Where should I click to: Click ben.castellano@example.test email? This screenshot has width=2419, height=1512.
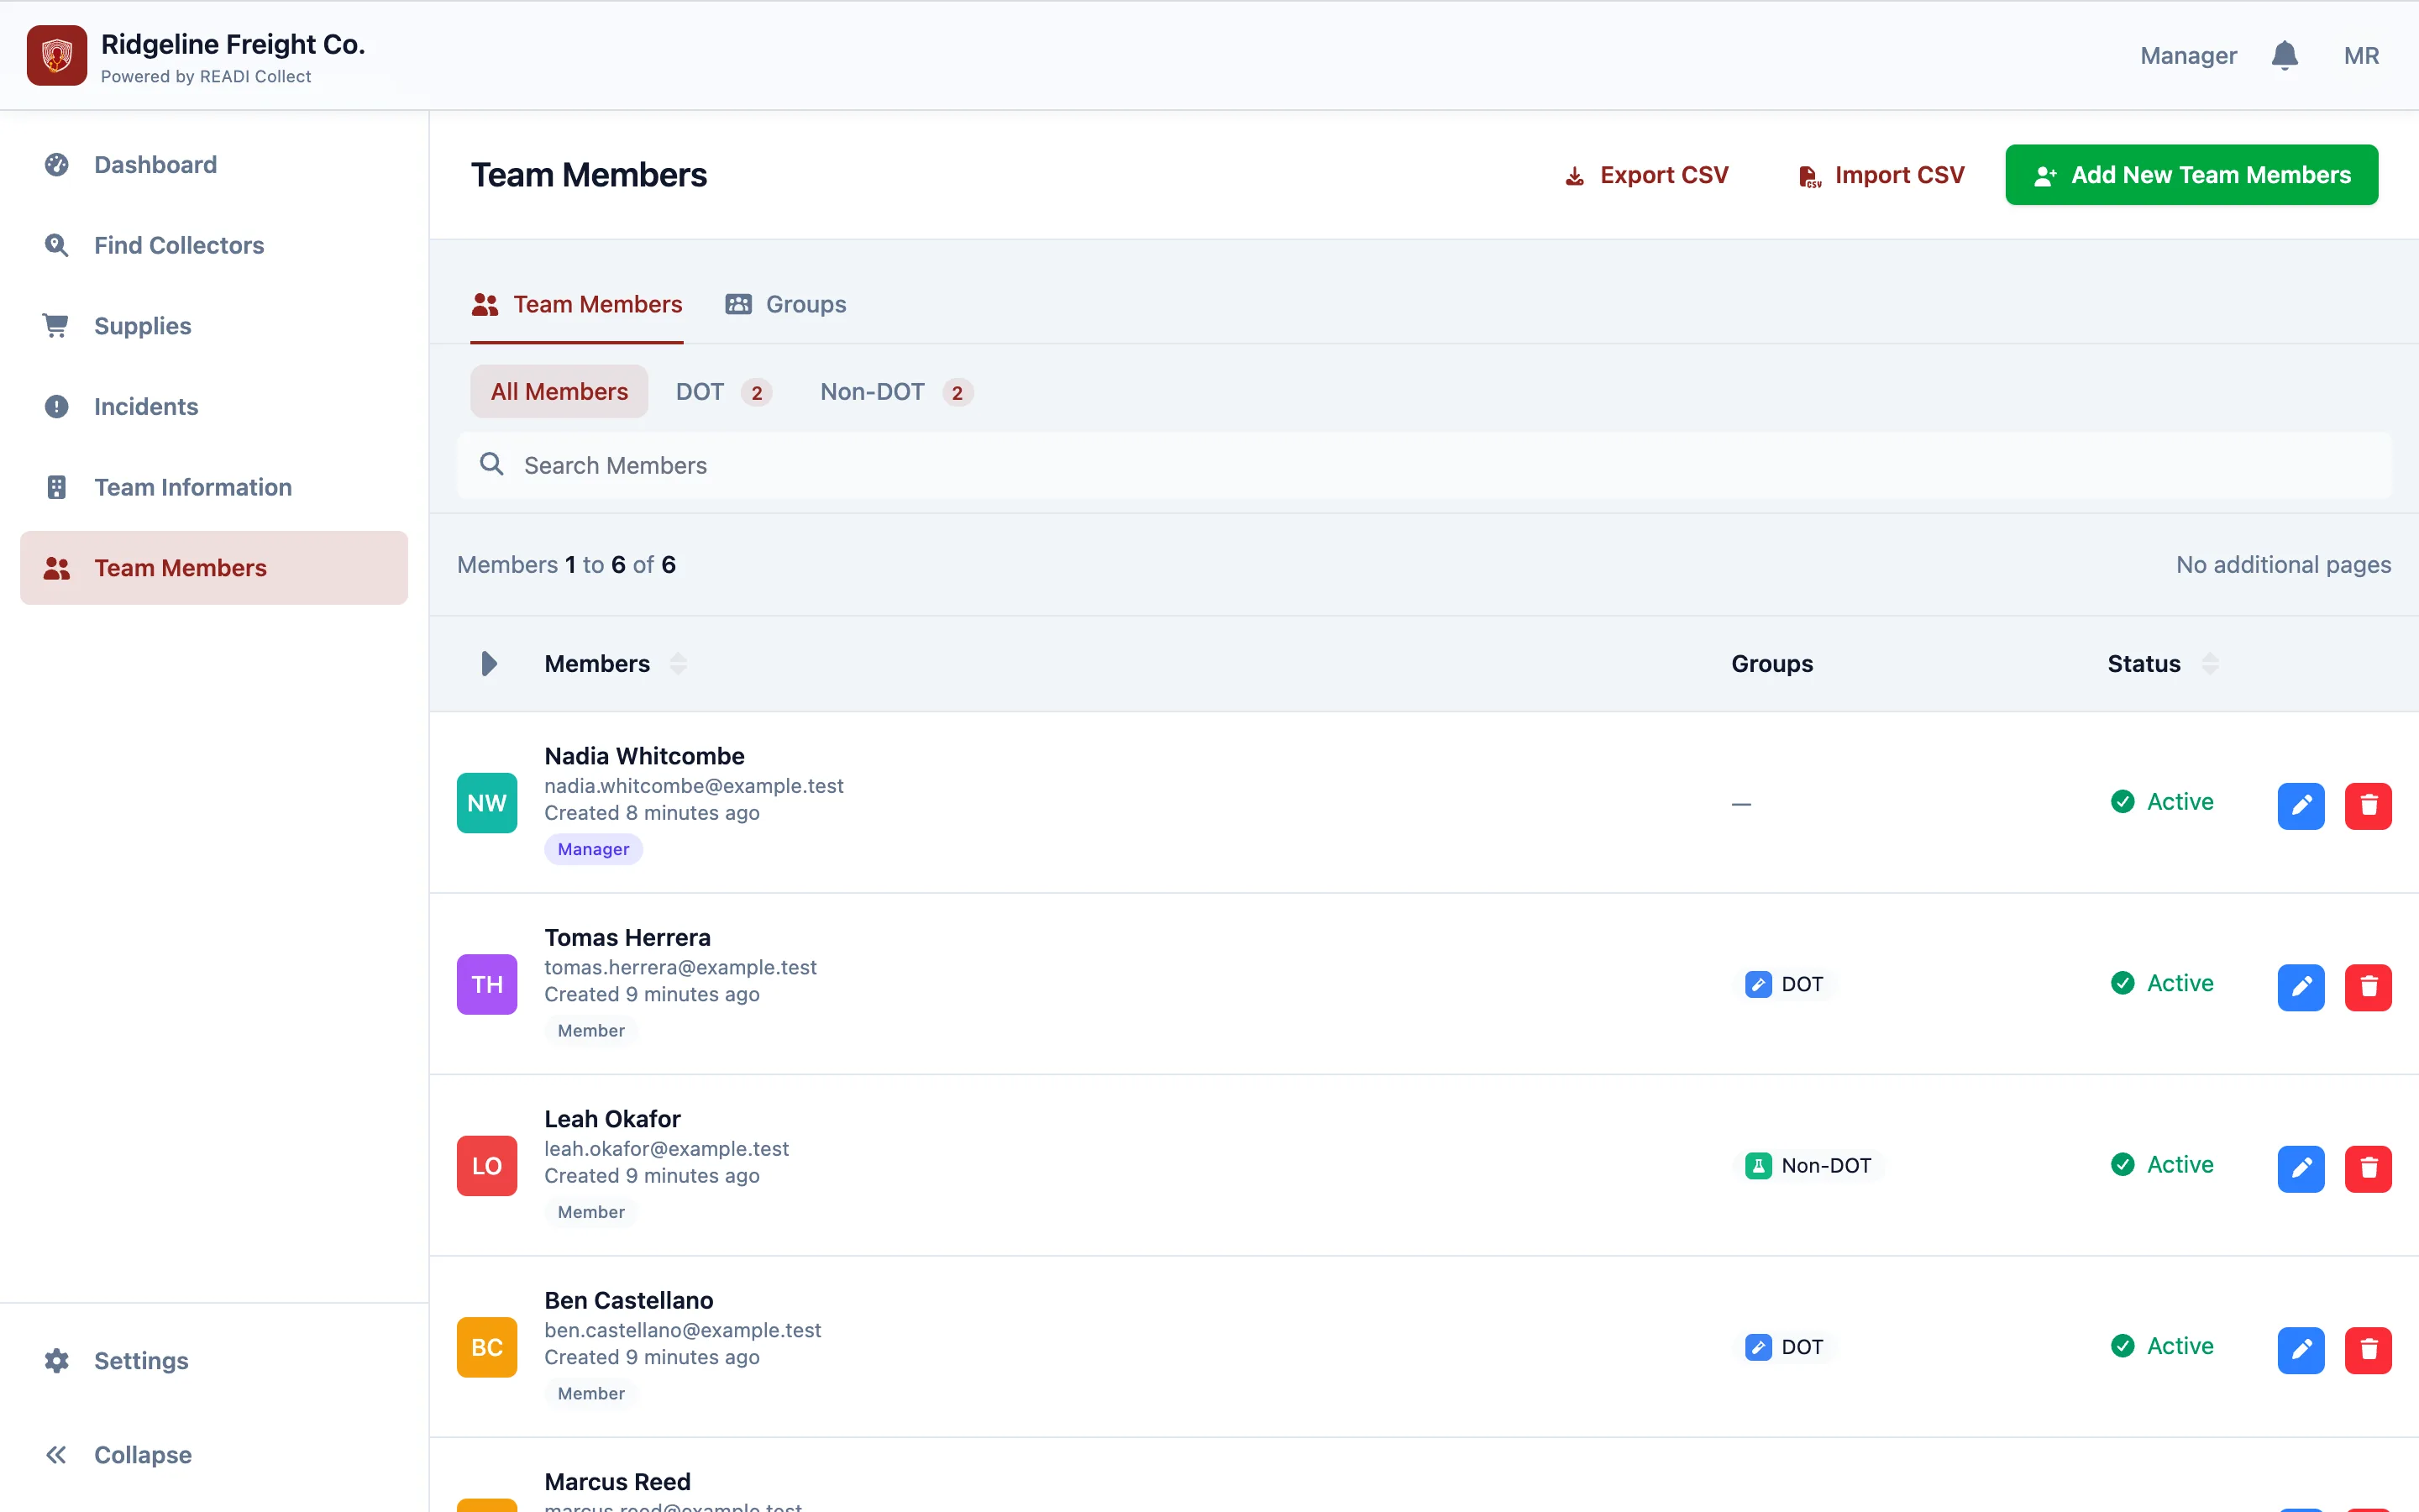pyautogui.click(x=683, y=1330)
